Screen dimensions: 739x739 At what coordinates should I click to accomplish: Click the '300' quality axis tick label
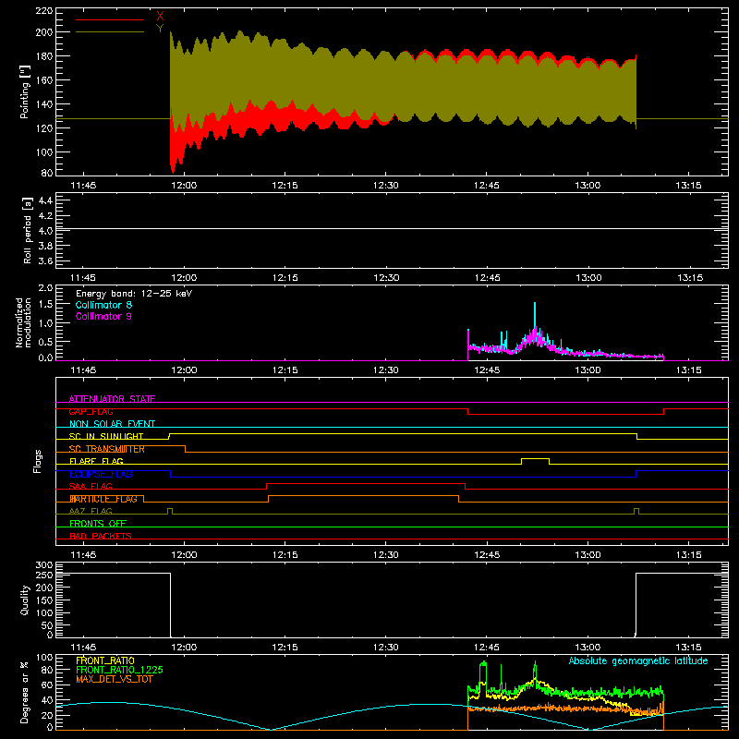(44, 565)
